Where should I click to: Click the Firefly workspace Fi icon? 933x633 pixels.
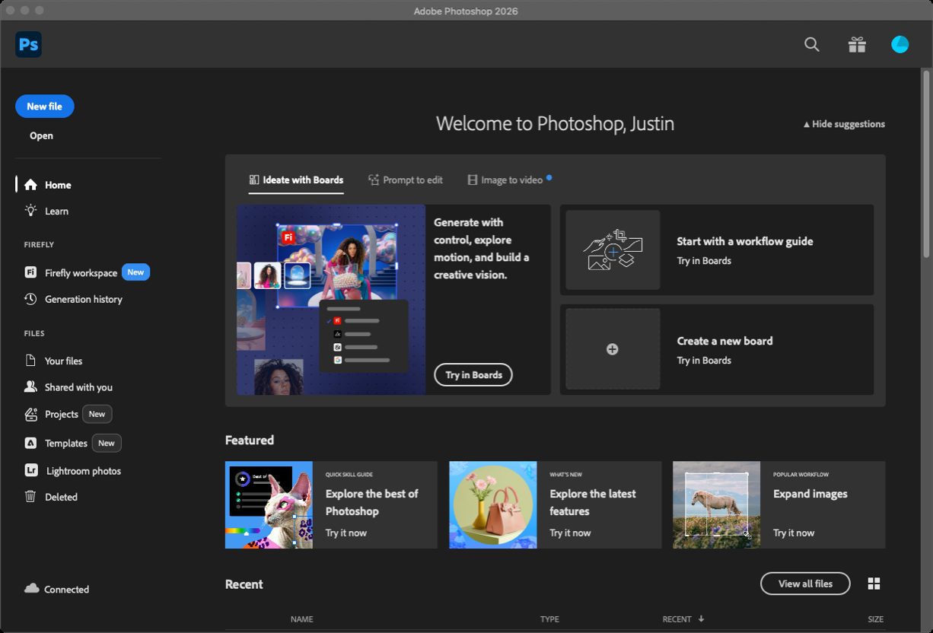pos(30,272)
